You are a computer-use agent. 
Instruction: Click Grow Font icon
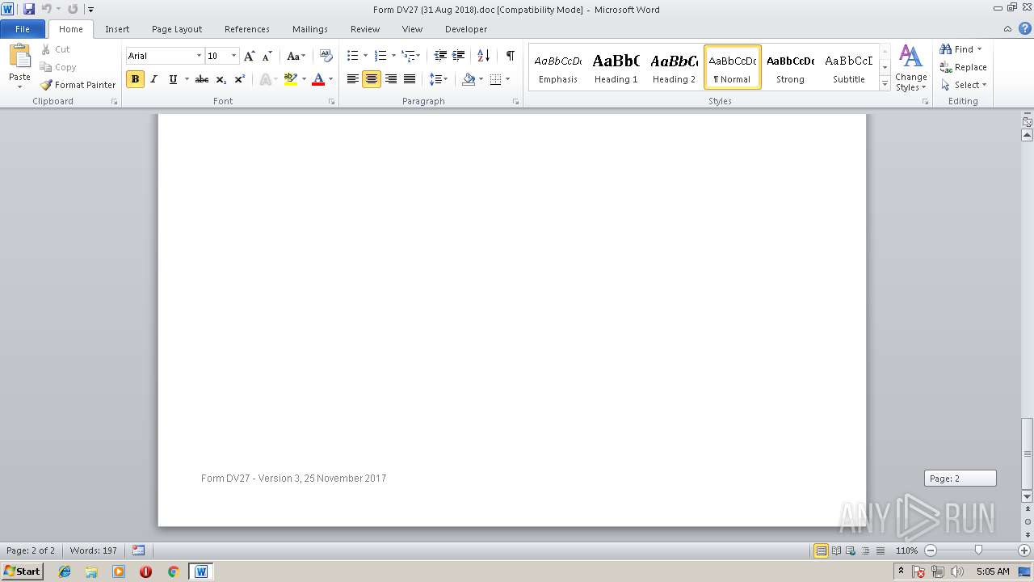[x=250, y=56]
